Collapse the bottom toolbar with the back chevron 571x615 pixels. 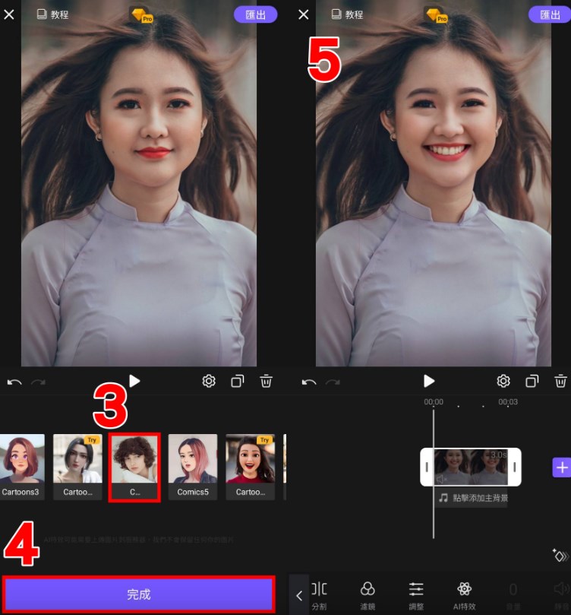click(299, 595)
